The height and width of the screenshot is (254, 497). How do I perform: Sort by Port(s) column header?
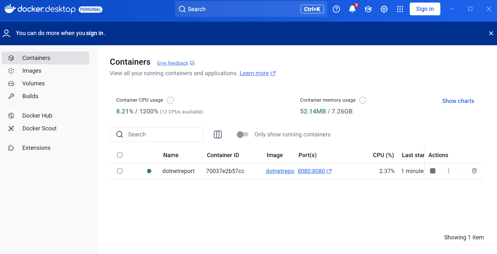[308, 155]
